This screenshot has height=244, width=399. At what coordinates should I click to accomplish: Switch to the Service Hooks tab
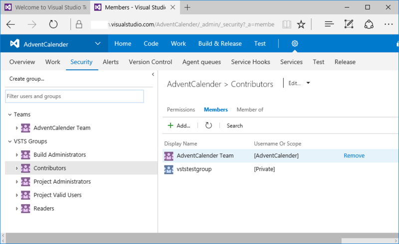(250, 62)
